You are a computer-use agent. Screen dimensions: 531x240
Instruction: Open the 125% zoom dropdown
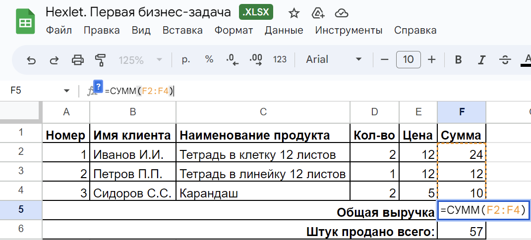tap(140, 60)
